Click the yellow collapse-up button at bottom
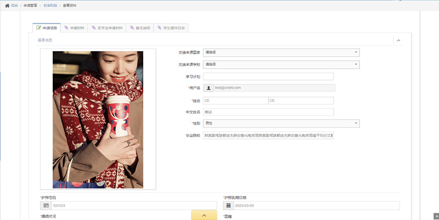Viewport: 439px width, 220px height. (x=204, y=215)
